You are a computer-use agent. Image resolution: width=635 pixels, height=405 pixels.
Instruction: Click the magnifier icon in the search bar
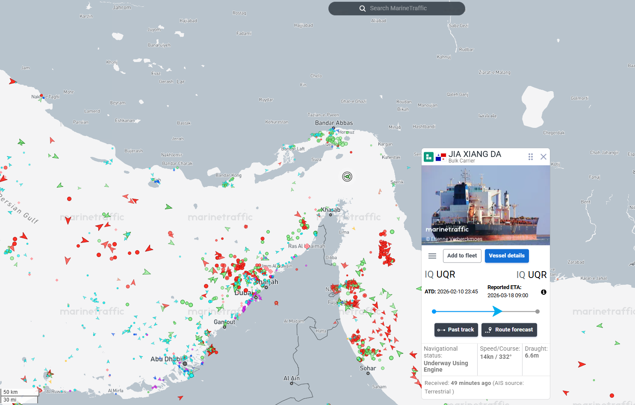point(363,9)
